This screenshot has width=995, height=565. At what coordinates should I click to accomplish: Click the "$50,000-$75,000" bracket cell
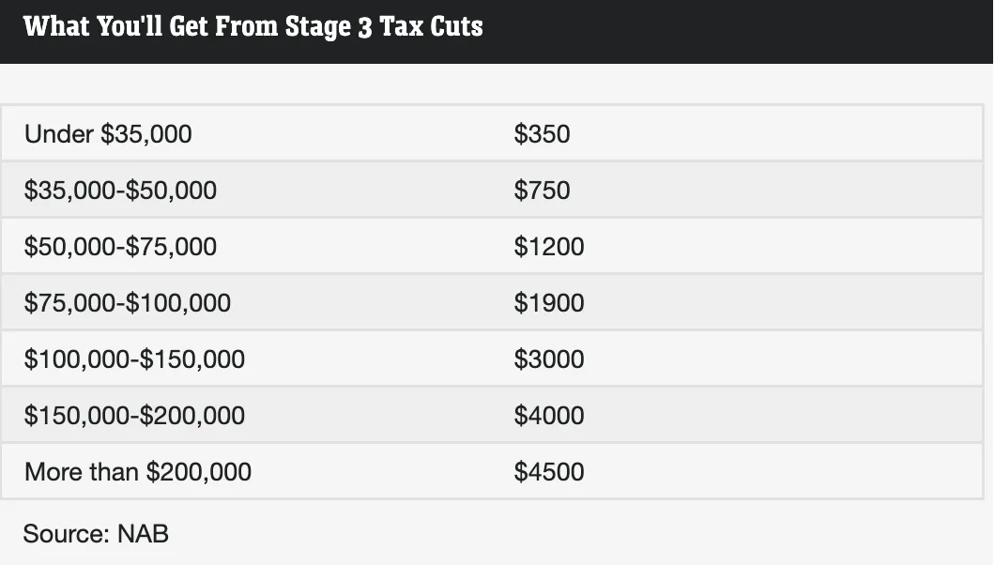click(x=120, y=247)
